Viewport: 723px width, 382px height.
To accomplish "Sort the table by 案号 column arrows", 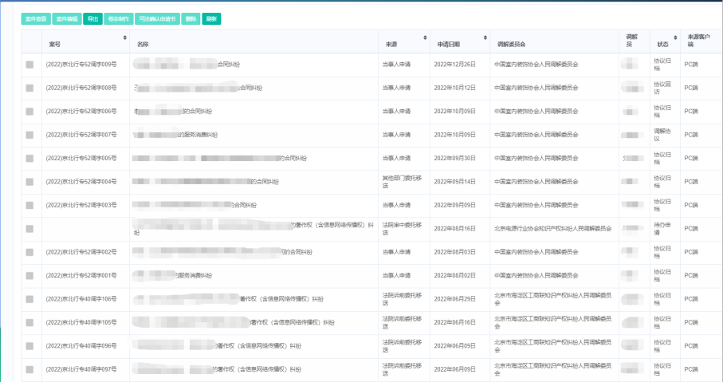I will pyautogui.click(x=124, y=37).
